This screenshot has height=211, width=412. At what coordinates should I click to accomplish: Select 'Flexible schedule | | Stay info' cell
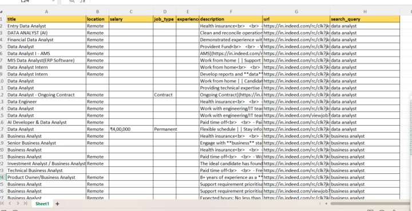click(x=231, y=129)
